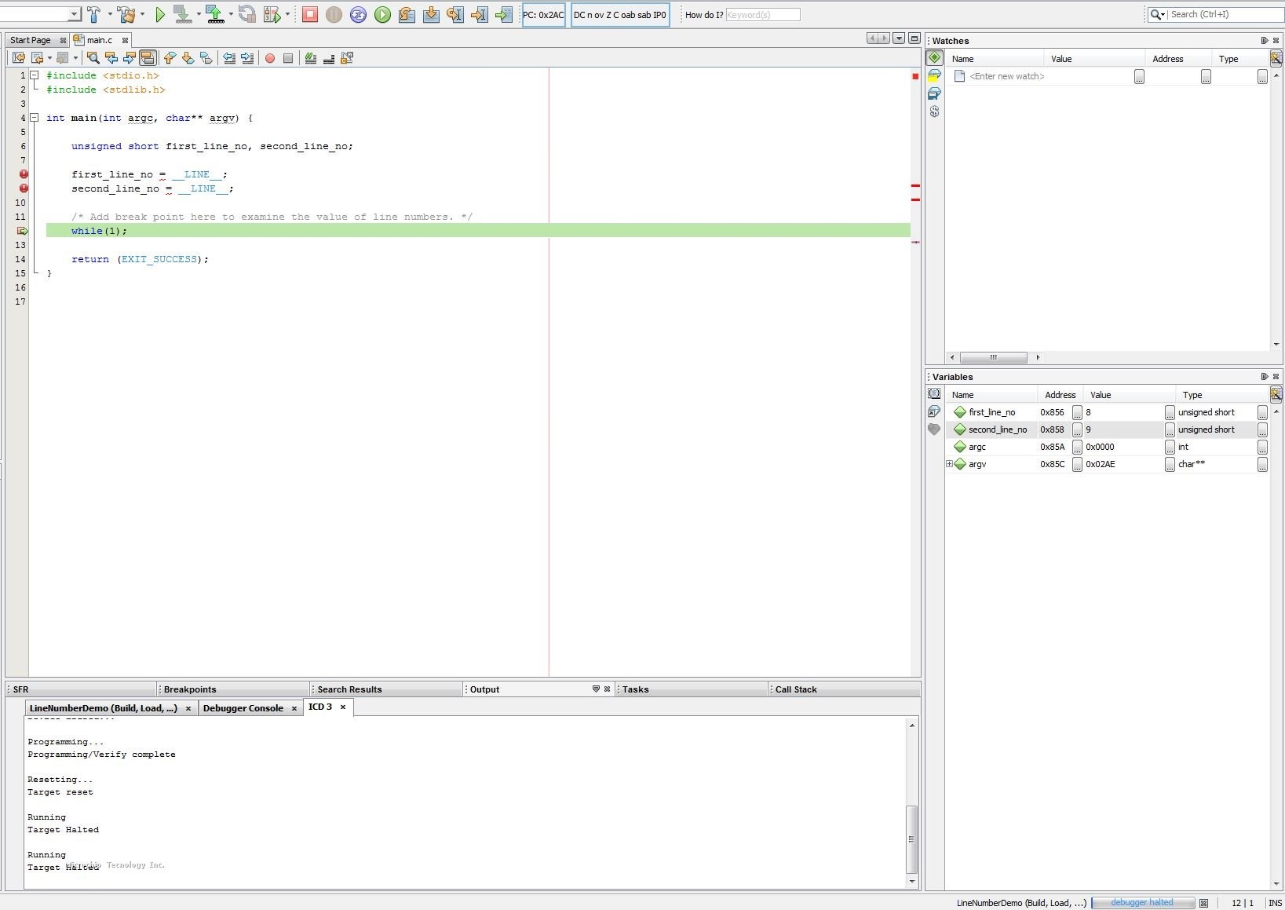This screenshot has height=910, width=1285.
Task: Toggle watch diamond next to second_line_no
Action: 961,429
